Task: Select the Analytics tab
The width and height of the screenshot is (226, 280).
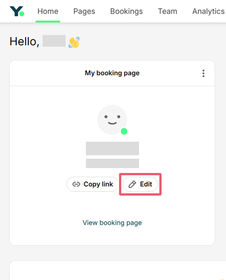Action: (208, 11)
